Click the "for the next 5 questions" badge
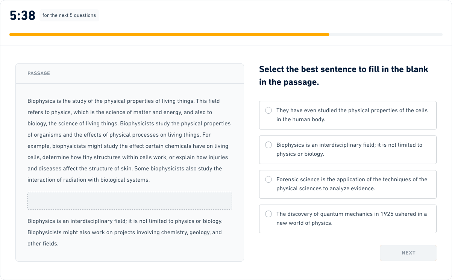The height and width of the screenshot is (280, 452). tap(69, 15)
